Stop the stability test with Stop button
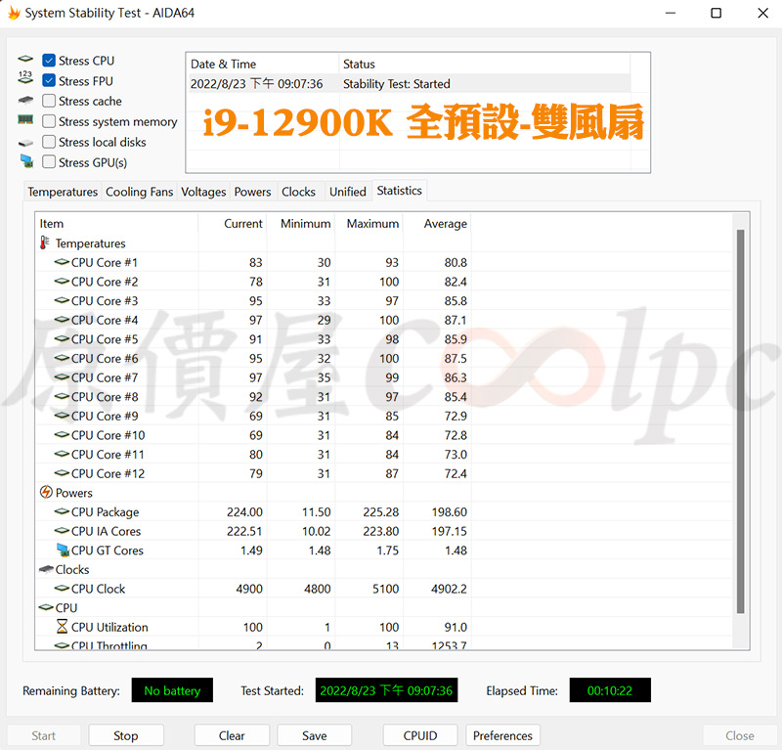The height and width of the screenshot is (750, 782). click(x=126, y=735)
